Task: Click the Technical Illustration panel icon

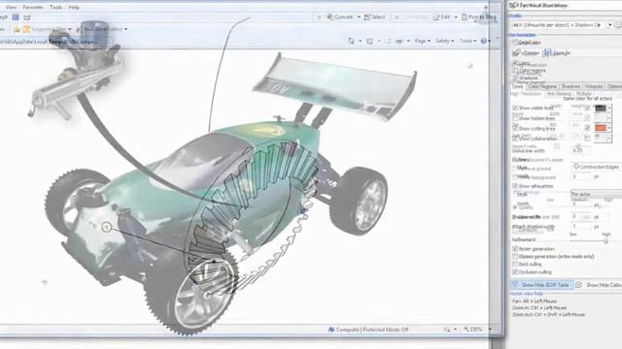Action: pos(514,5)
